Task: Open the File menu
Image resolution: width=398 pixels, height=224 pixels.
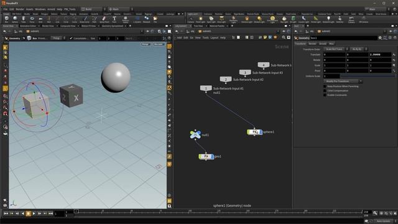Action: pyautogui.click(x=6, y=9)
